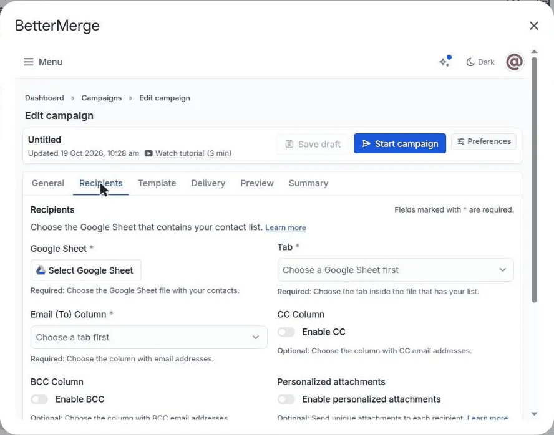
Task: Click the AI sparkle icon with blue dot
Action: [445, 61]
